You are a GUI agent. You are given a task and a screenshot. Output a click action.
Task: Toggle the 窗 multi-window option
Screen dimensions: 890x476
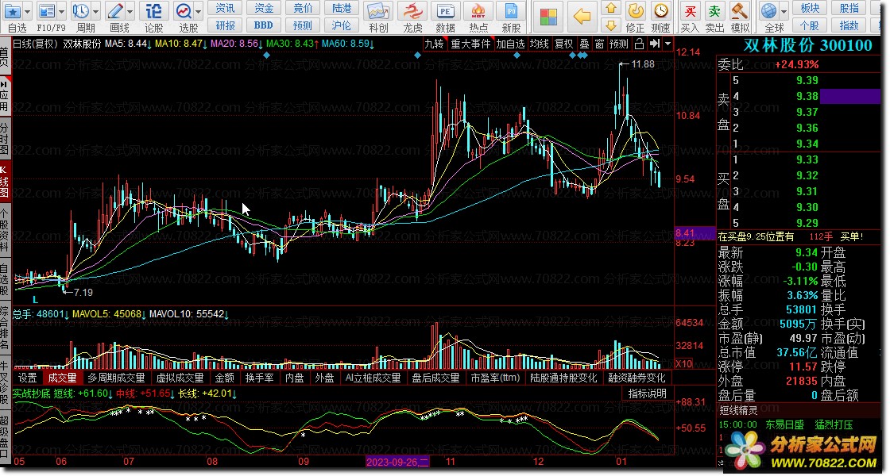point(600,44)
